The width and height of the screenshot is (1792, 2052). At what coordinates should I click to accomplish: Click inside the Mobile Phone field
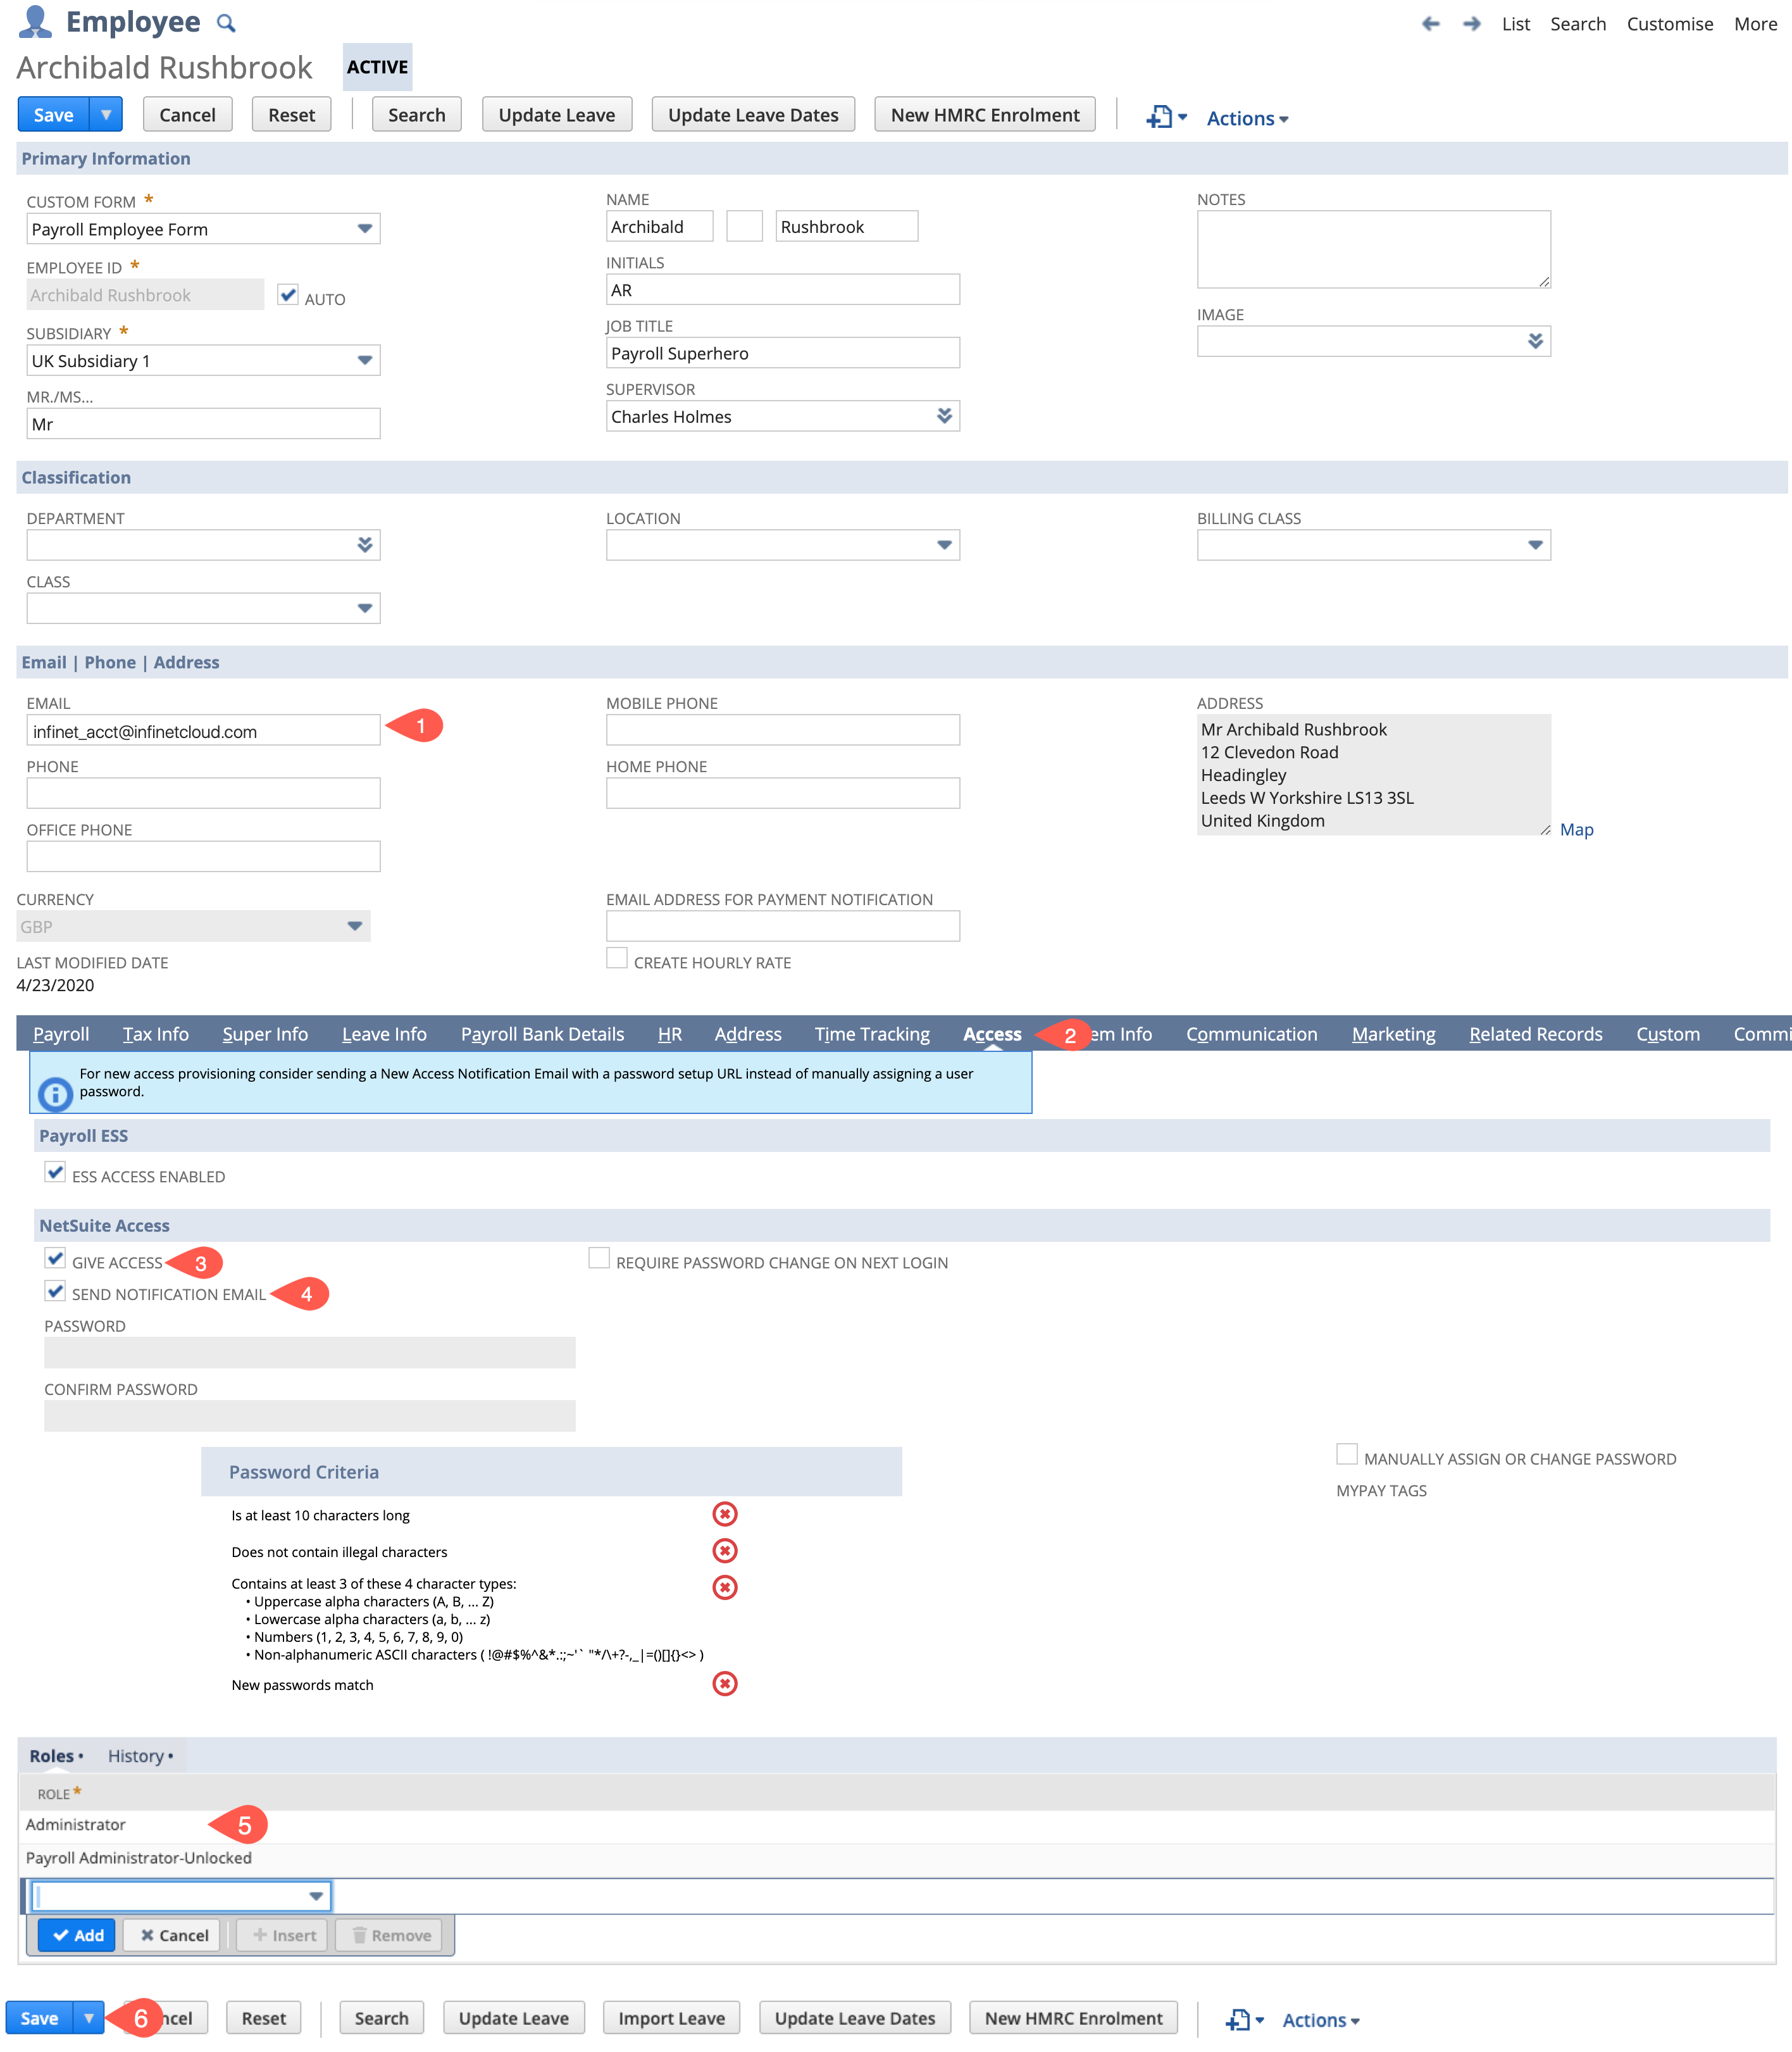click(x=783, y=729)
